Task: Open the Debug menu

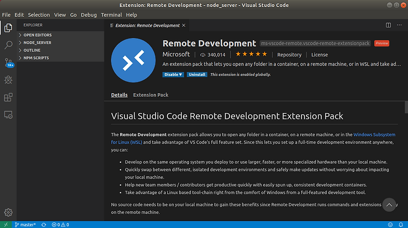Action: 88,15
